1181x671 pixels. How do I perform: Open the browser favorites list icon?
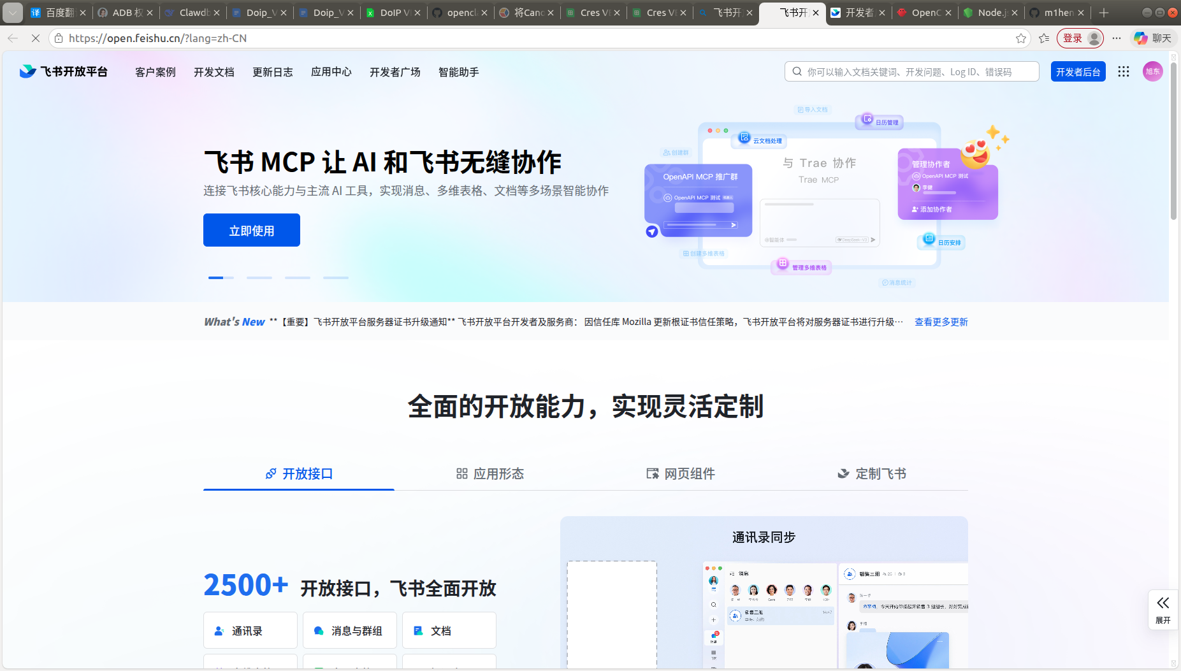[1044, 38]
